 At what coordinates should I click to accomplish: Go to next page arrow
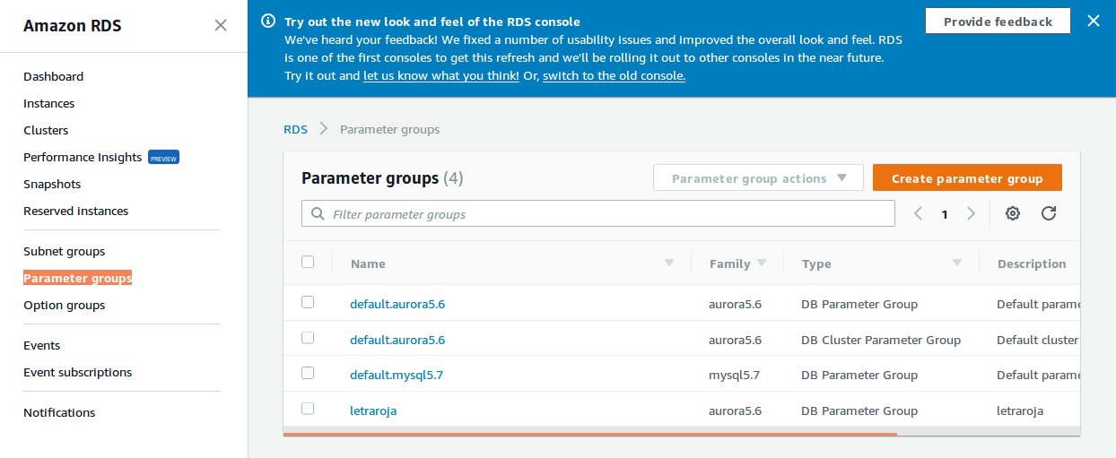pyautogui.click(x=971, y=213)
